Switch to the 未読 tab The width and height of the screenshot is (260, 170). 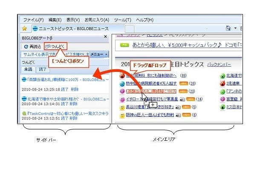28,69
